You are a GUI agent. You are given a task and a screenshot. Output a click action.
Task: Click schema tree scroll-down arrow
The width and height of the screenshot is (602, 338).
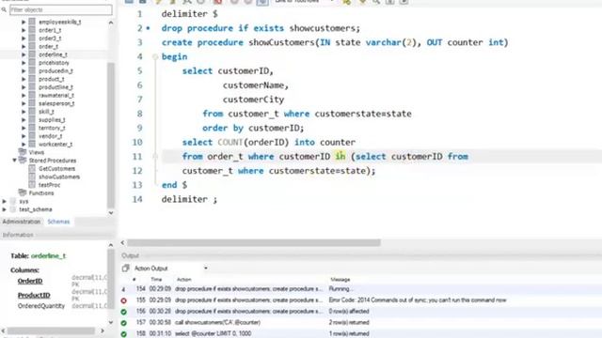pos(111,213)
